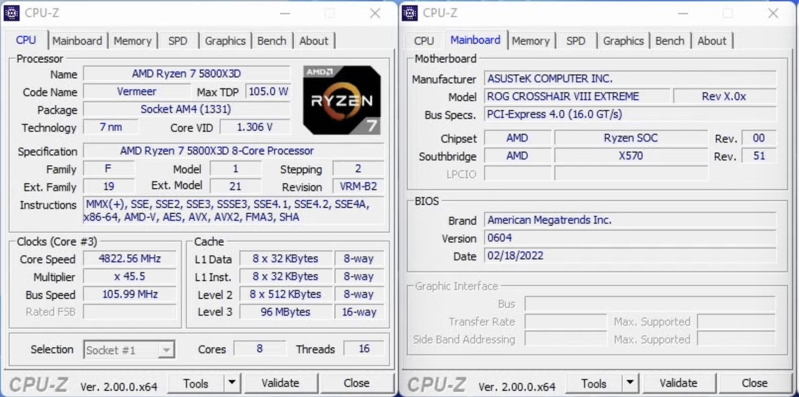Select the CPU tab in left window
This screenshot has width=799, height=397.
(26, 40)
